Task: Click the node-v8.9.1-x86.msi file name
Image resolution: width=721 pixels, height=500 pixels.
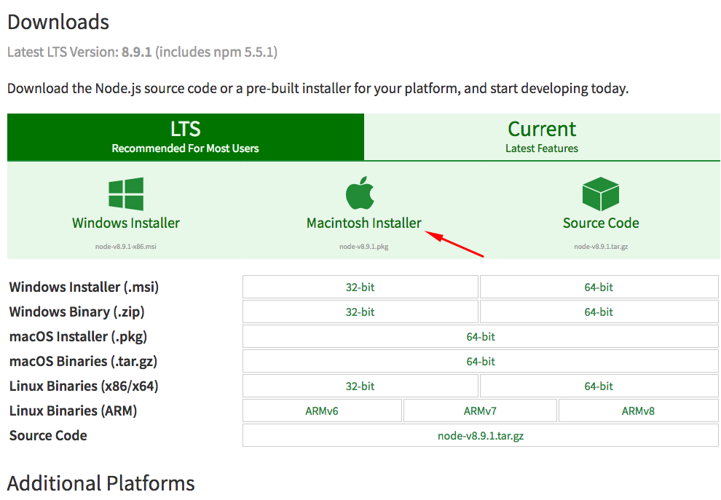Action: coord(125,246)
